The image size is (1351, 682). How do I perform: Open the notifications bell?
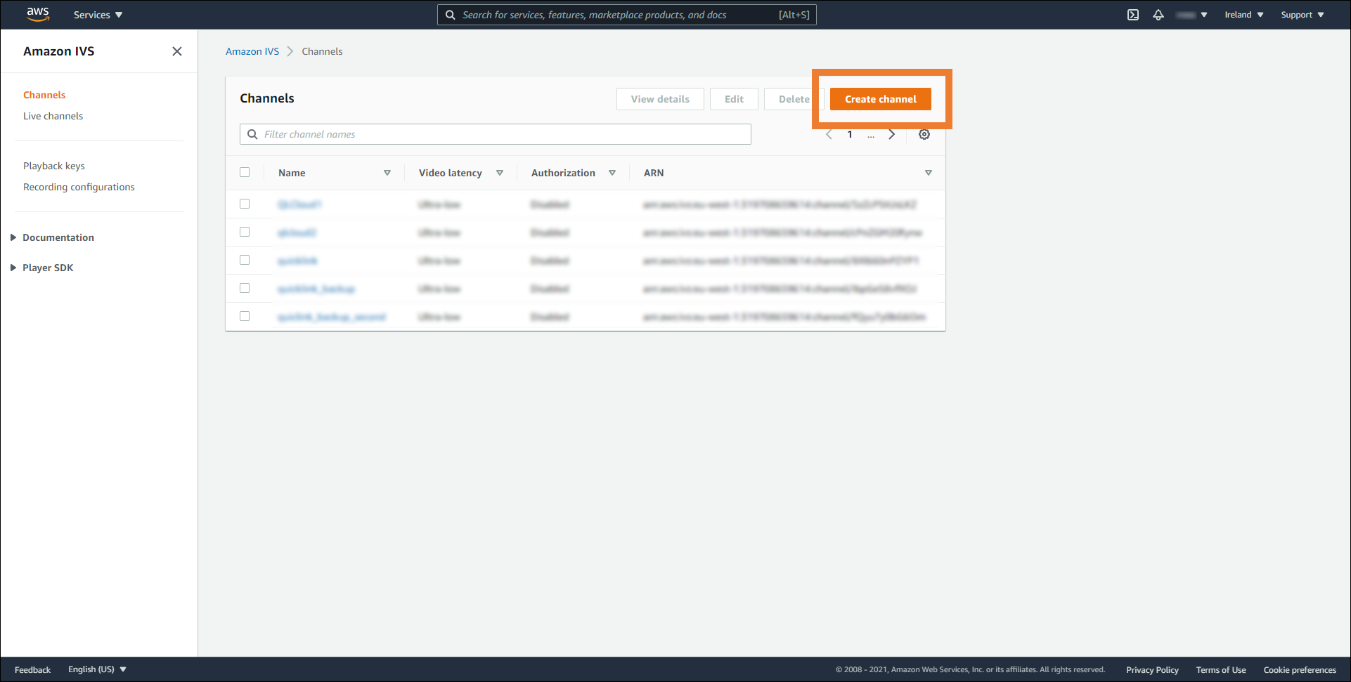pos(1158,15)
